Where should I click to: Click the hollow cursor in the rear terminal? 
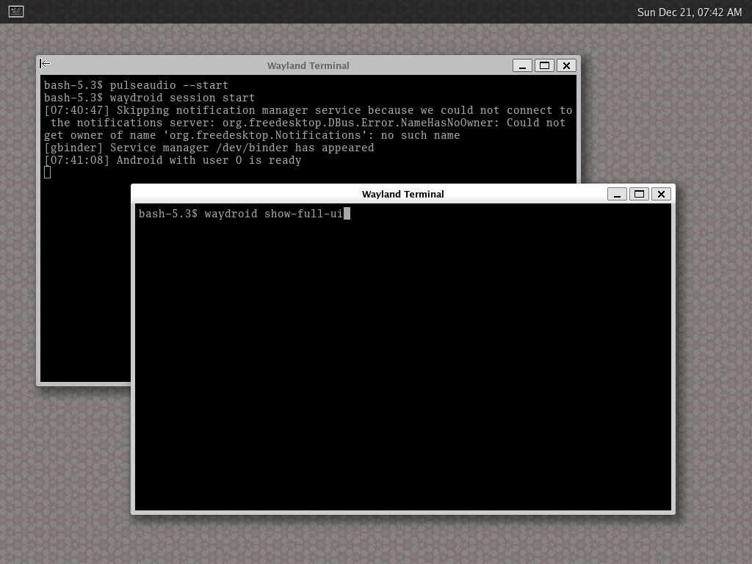tap(48, 172)
